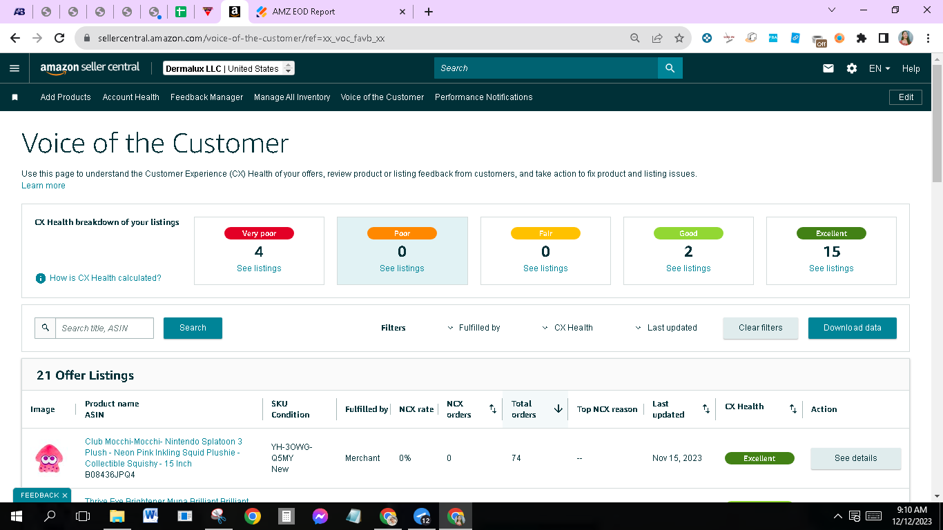
Task: Click Clear filters
Action: [x=761, y=328]
